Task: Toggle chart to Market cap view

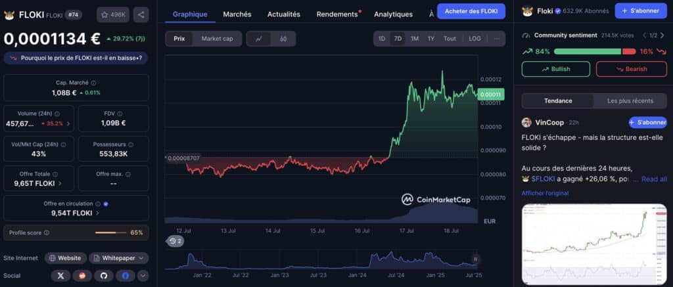Action: (217, 39)
